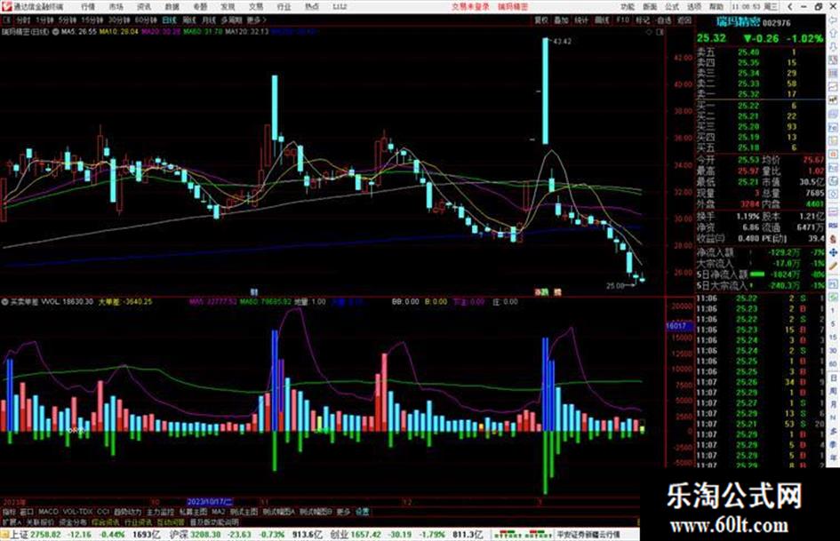
Task: Click the red 交易未登录 login link
Action: click(x=470, y=6)
